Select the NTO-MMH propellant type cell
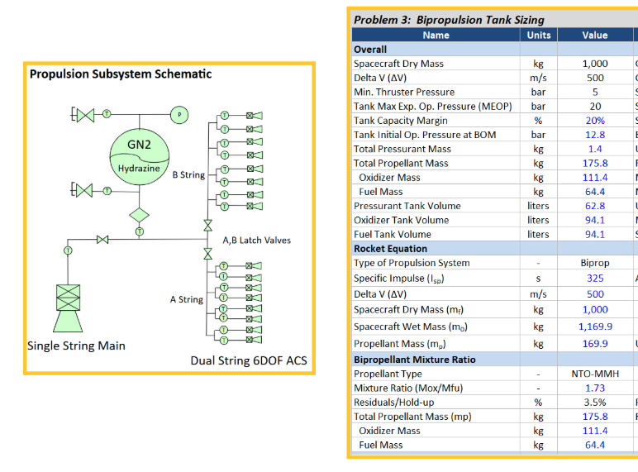This screenshot has height=472, width=638. click(595, 374)
